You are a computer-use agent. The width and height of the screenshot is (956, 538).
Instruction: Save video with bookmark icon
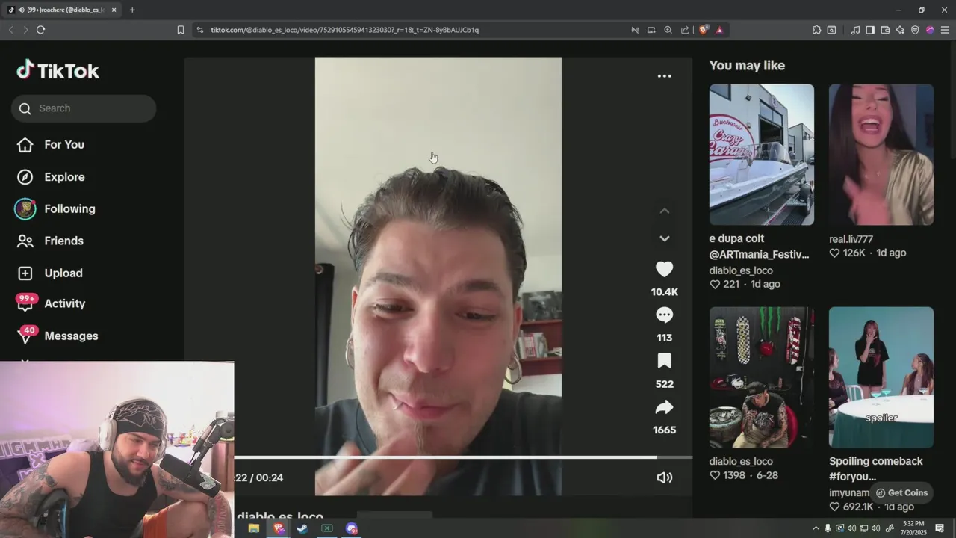click(x=664, y=362)
